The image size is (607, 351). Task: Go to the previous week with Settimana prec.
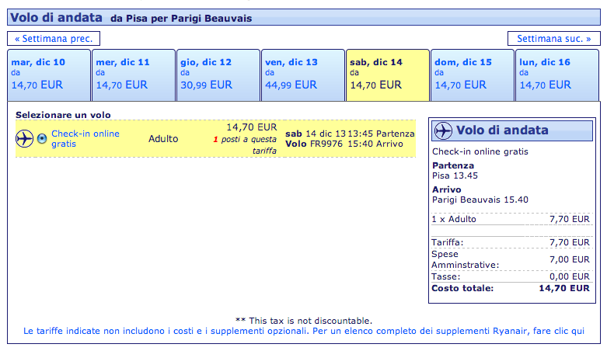coord(54,38)
